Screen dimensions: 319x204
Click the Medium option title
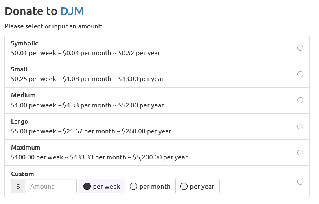[23, 95]
